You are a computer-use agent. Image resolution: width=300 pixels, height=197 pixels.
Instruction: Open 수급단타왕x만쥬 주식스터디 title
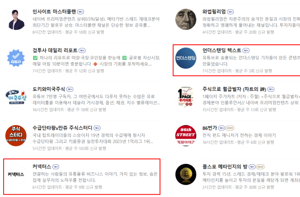click(x=62, y=128)
